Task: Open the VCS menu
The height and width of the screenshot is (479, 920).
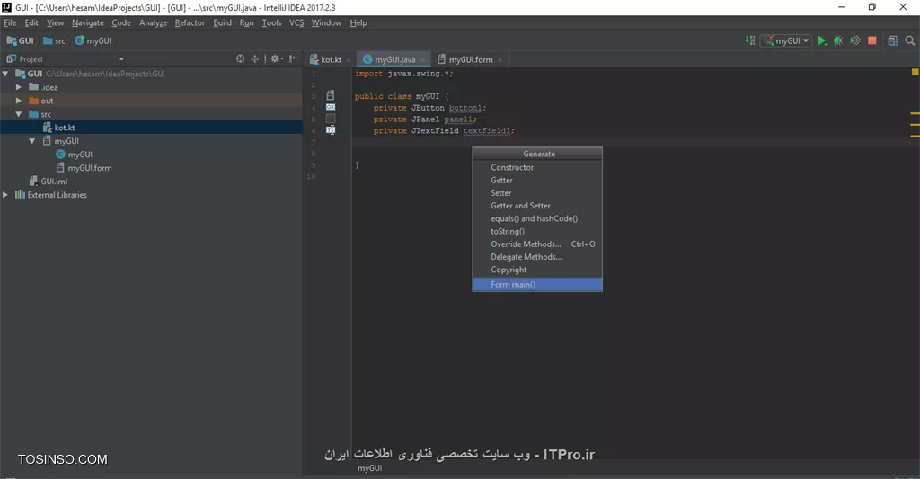Action: coord(296,22)
